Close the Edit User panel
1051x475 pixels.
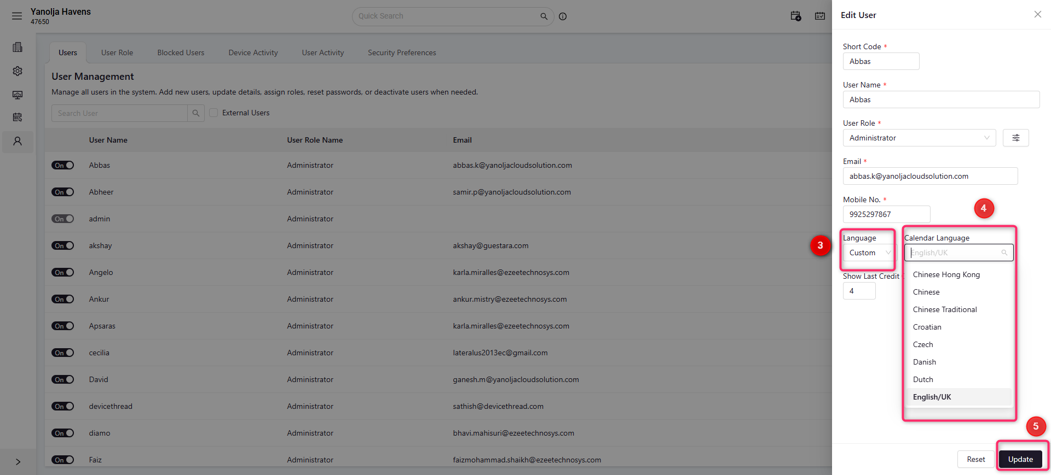coord(1038,14)
